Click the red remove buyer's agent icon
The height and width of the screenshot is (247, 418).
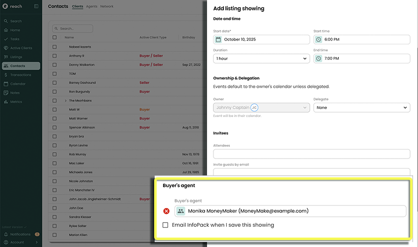pyautogui.click(x=167, y=211)
